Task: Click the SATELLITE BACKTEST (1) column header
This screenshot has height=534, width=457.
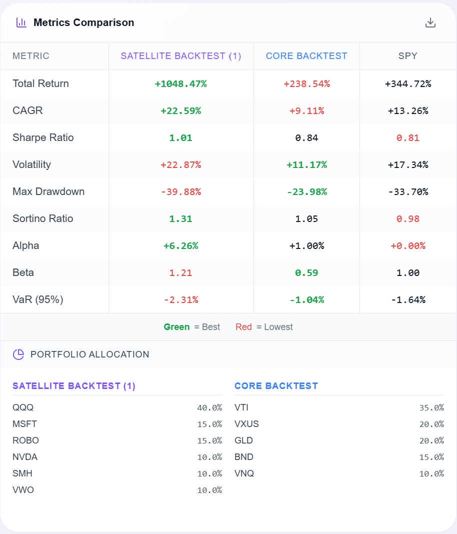Action: click(x=181, y=55)
